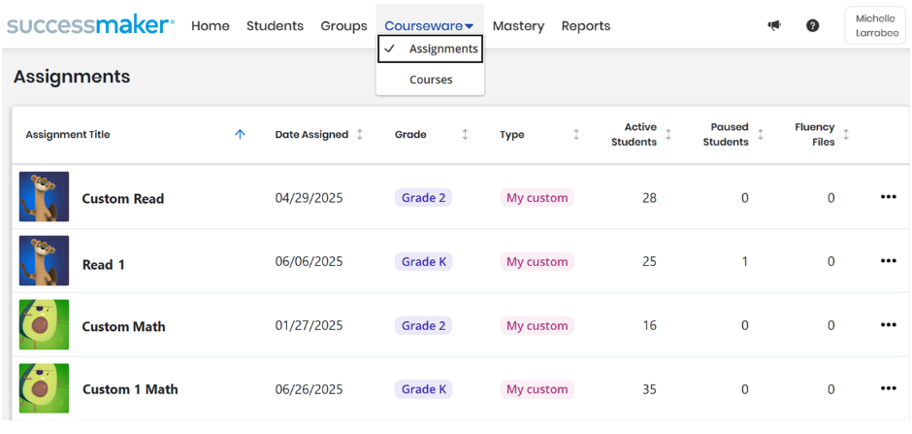
Task: Select checked Assignments menu item
Action: 430,49
